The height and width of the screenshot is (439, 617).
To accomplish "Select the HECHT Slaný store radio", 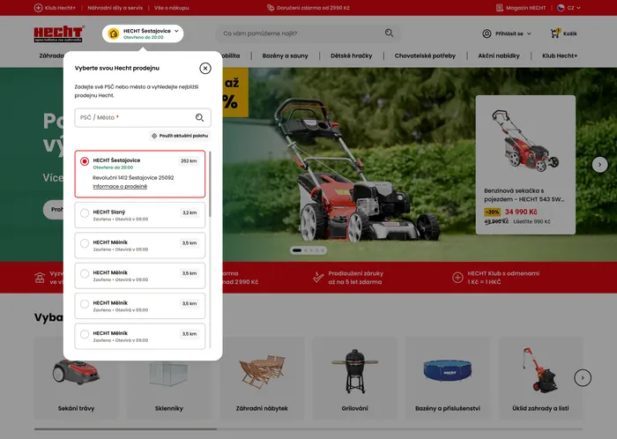I will [x=85, y=213].
